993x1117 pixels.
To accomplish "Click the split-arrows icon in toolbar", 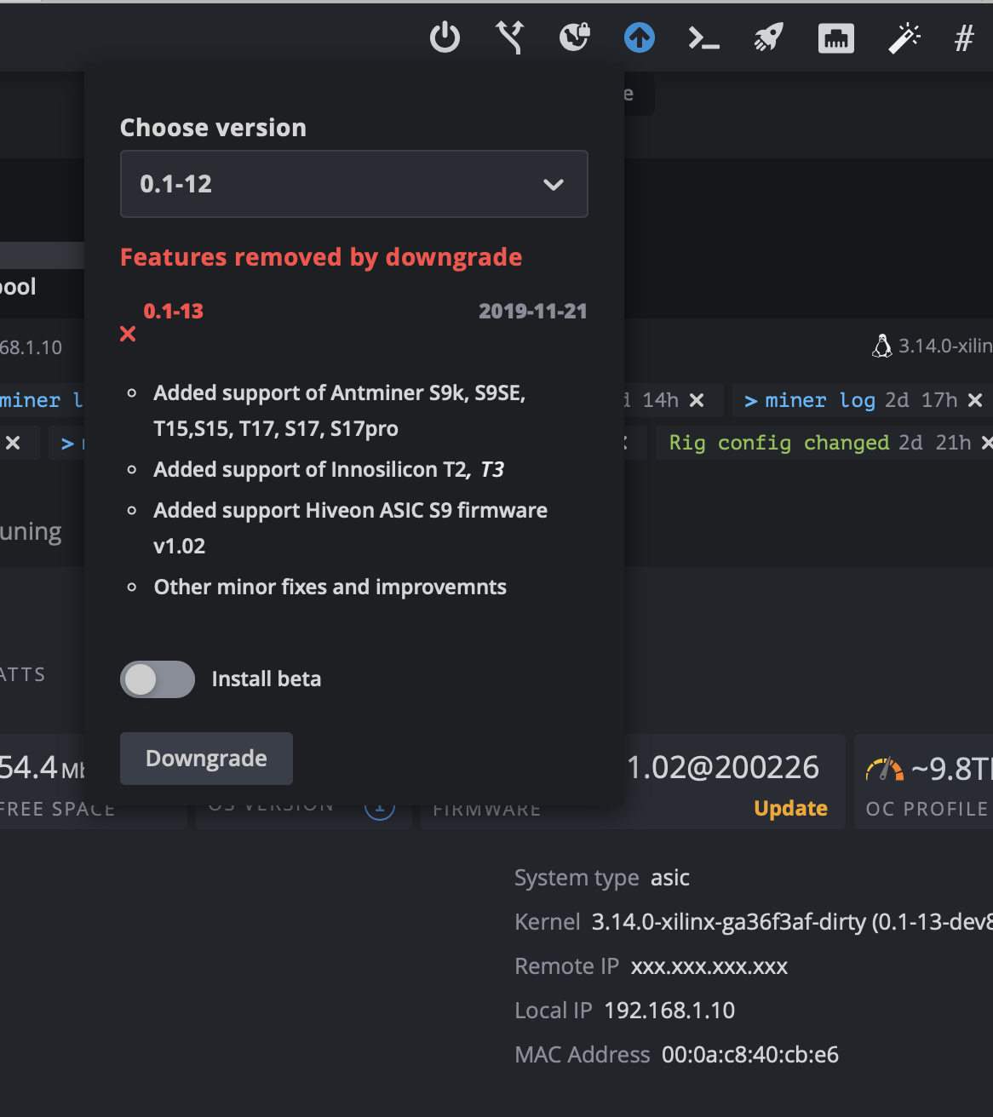I will [509, 37].
